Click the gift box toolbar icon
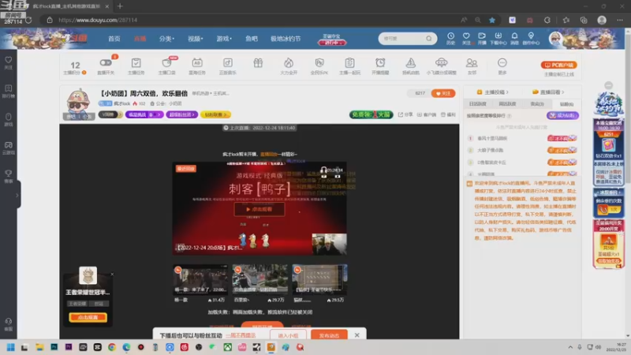Viewport: 631px width, 355px height. click(258, 63)
